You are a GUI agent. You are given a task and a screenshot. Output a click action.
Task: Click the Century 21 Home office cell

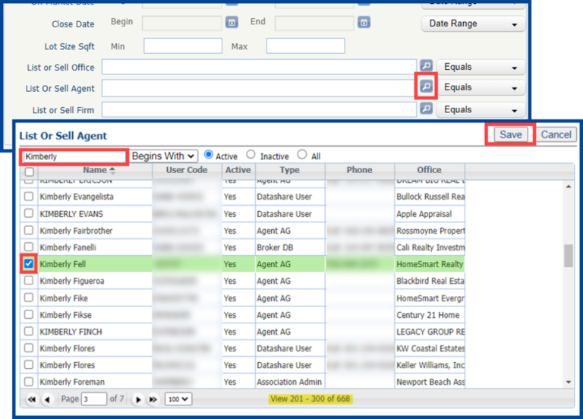[430, 315]
